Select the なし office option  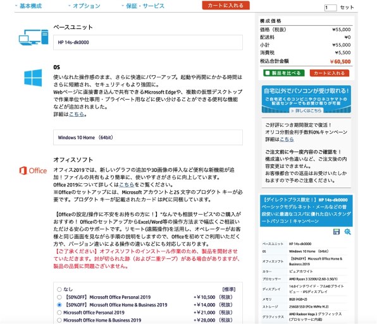point(59,289)
